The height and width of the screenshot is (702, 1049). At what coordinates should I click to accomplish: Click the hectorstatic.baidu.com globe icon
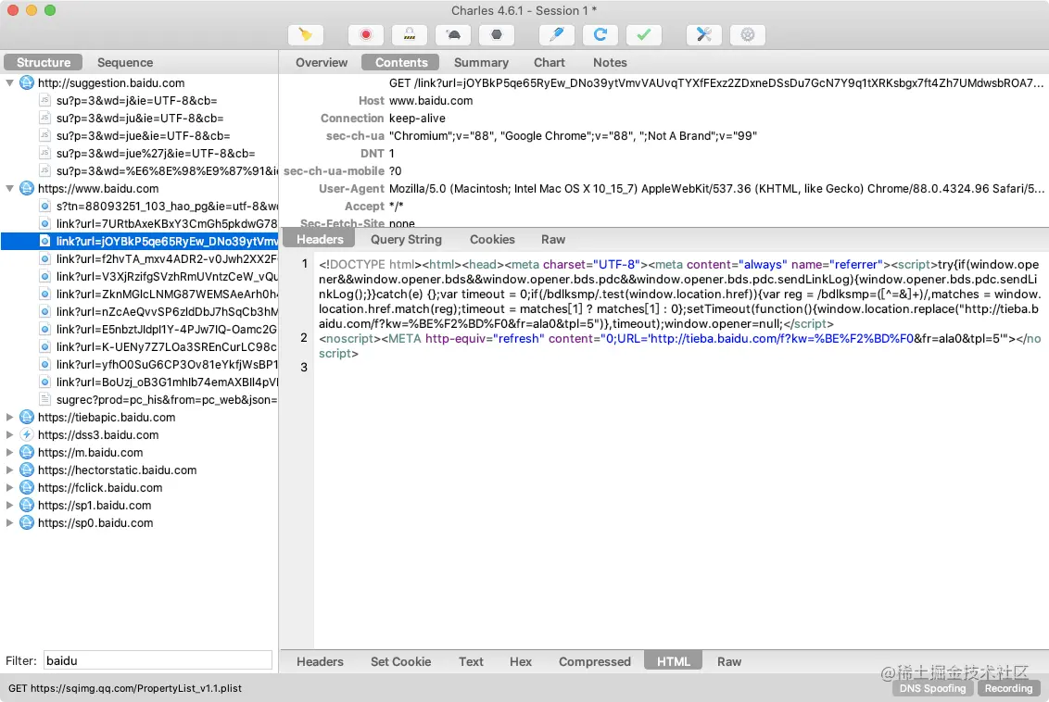pyautogui.click(x=27, y=470)
